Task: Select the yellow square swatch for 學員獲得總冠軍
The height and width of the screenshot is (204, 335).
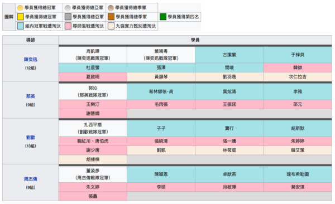Action: (x=21, y=17)
